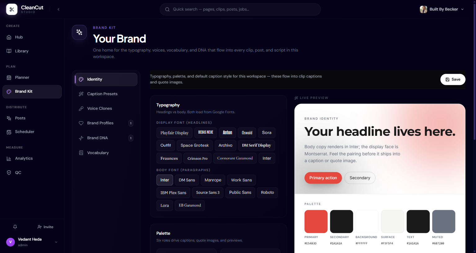476x253 pixels.
Task: Choose Oswald as display font
Action: coord(247,133)
